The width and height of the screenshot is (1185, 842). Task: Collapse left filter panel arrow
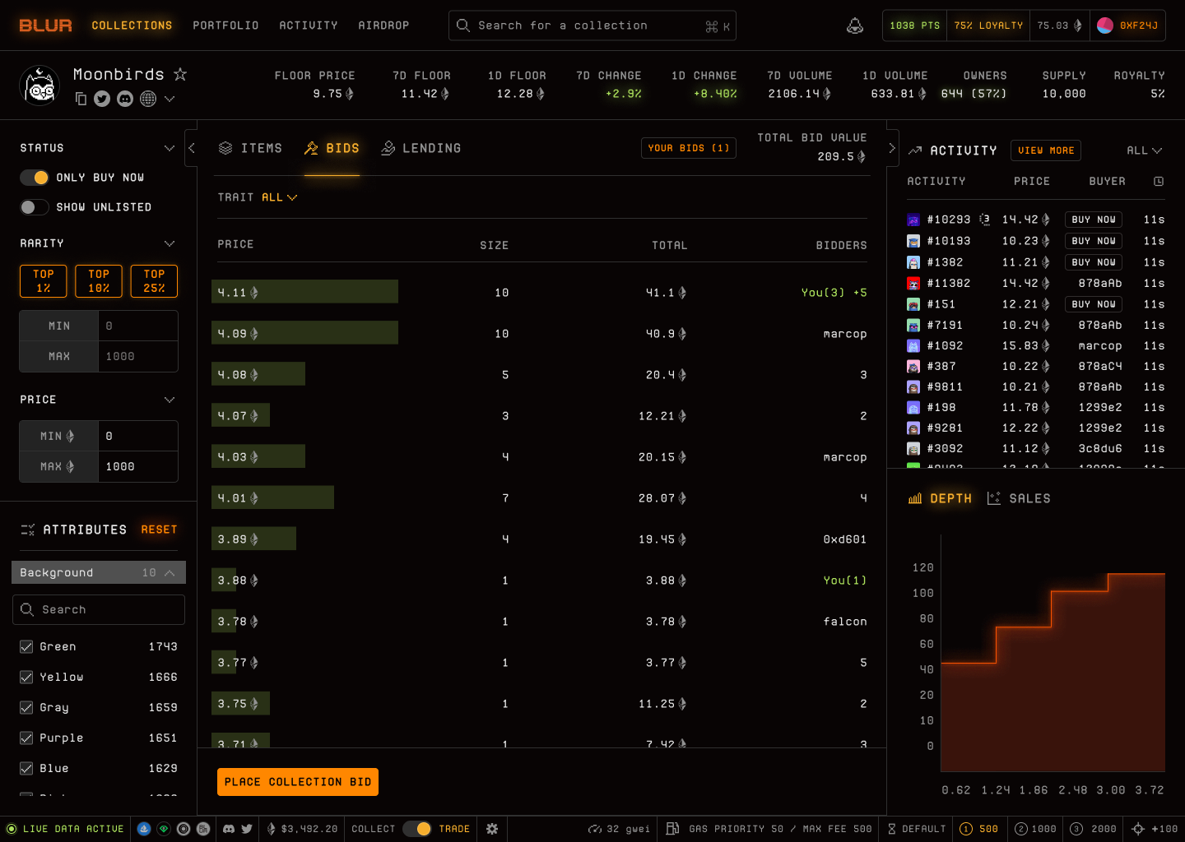point(192,148)
